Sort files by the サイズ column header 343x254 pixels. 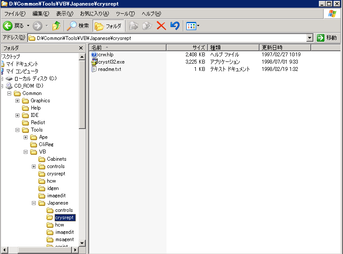[187, 47]
